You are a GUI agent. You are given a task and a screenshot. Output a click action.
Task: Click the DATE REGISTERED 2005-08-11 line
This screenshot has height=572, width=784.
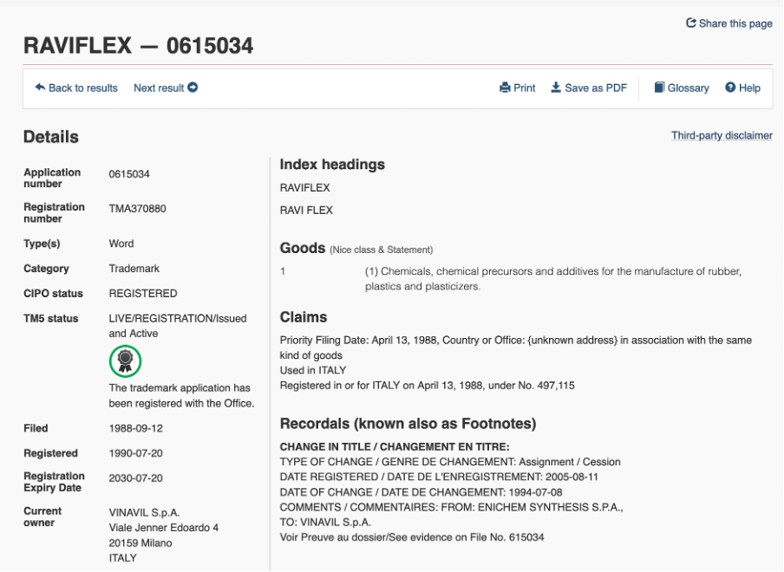(439, 477)
